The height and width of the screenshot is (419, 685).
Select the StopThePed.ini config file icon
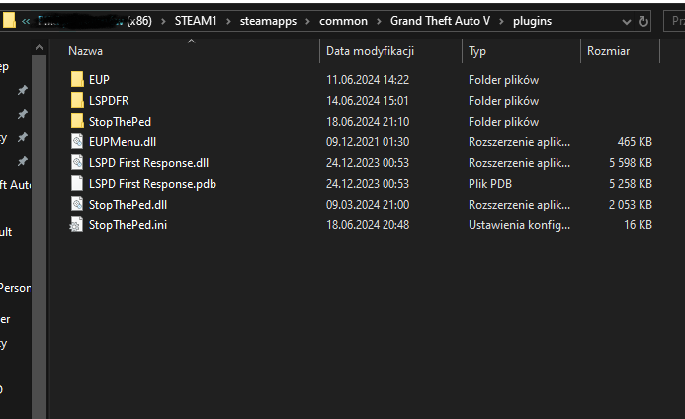(78, 224)
